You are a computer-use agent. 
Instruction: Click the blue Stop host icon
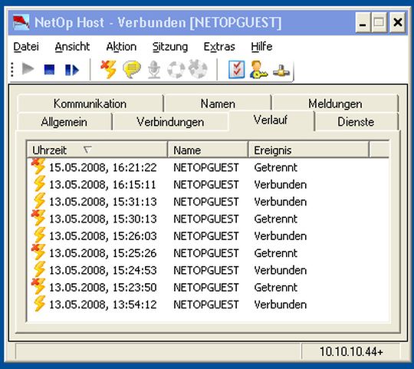(x=49, y=70)
